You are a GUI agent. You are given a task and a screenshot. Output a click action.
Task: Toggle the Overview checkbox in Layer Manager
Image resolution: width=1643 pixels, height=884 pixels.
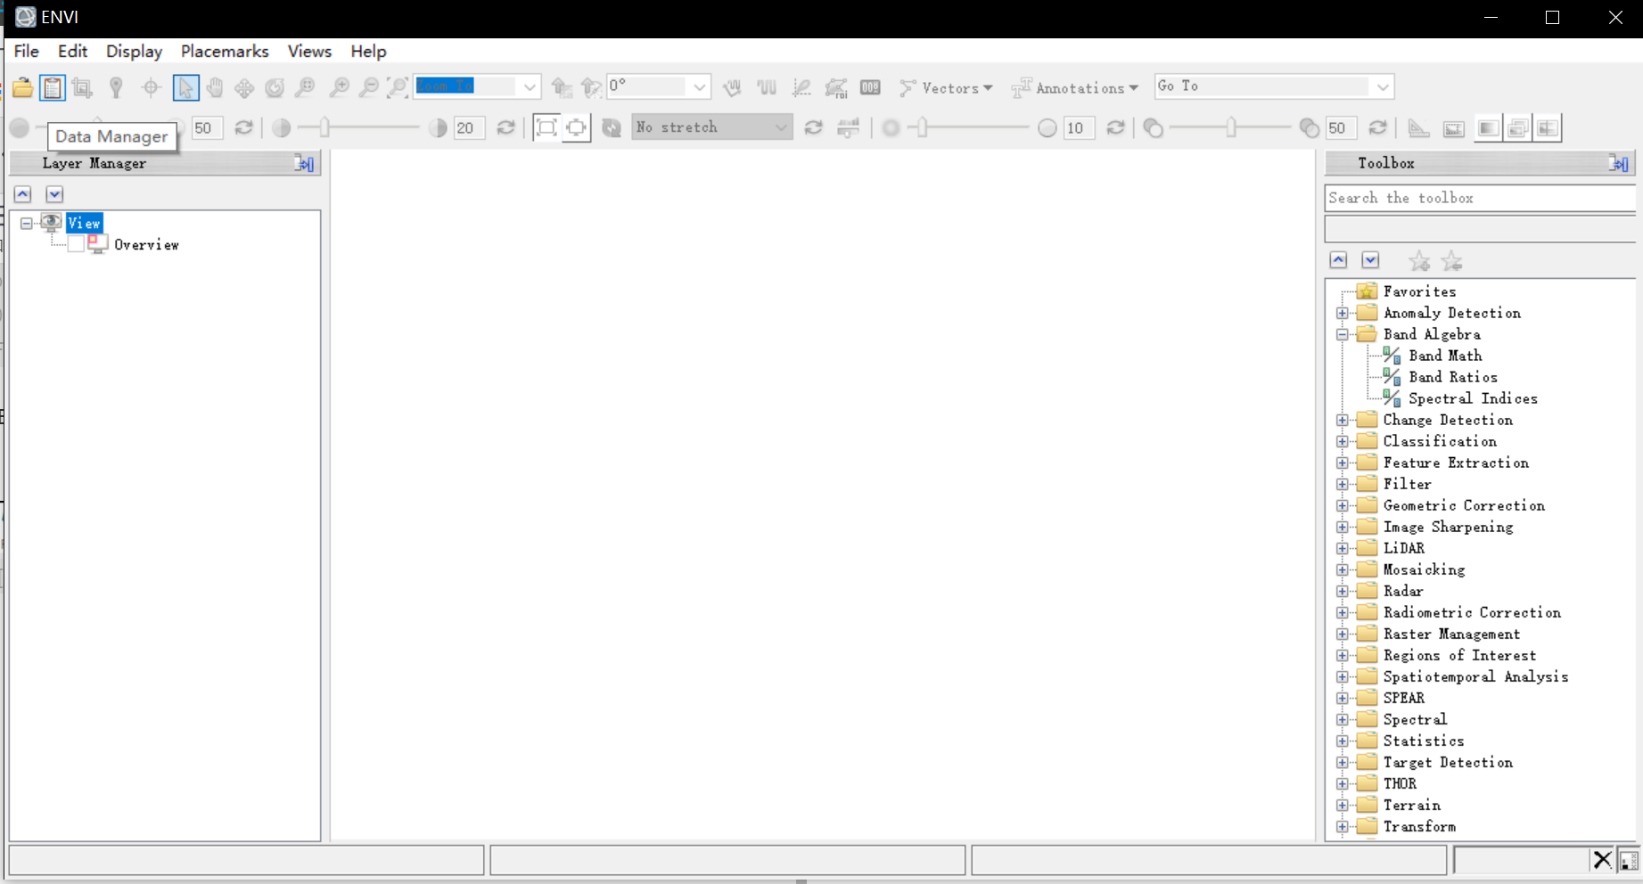(x=77, y=244)
